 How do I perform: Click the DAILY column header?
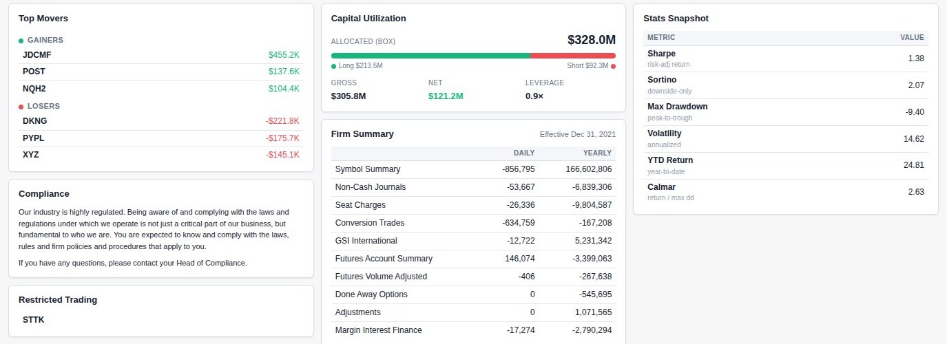[x=524, y=153]
